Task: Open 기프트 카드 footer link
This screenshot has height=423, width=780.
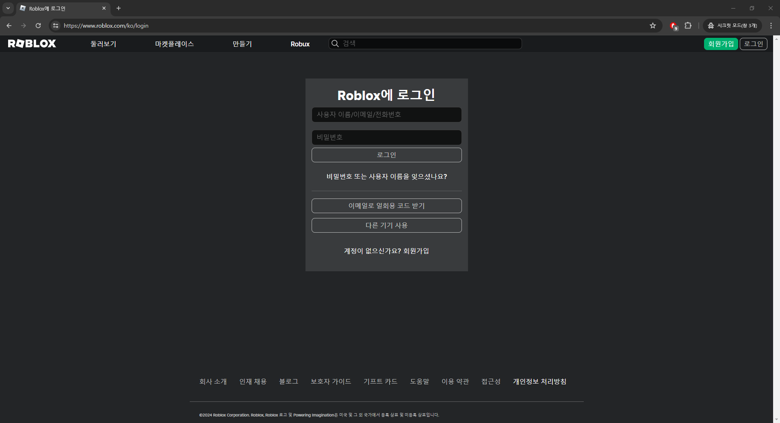Action: point(380,382)
